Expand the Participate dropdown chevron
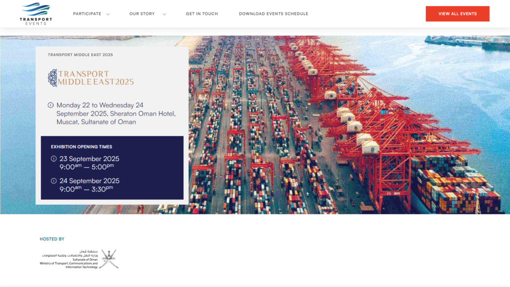Image resolution: width=510 pixels, height=287 pixels. [108, 14]
